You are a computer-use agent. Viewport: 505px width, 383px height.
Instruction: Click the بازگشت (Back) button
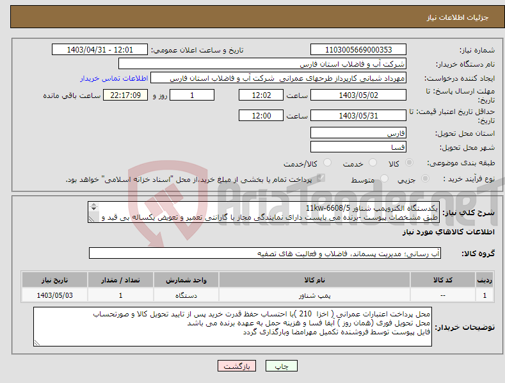[237, 366]
